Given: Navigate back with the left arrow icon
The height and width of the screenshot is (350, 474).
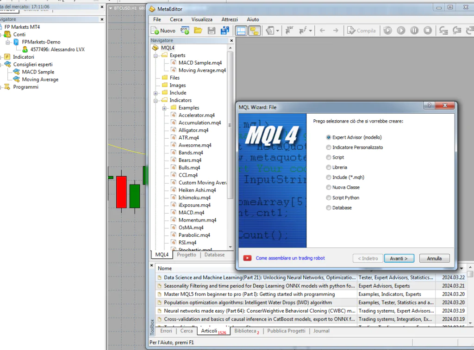Looking at the screenshot, I should click(322, 31).
